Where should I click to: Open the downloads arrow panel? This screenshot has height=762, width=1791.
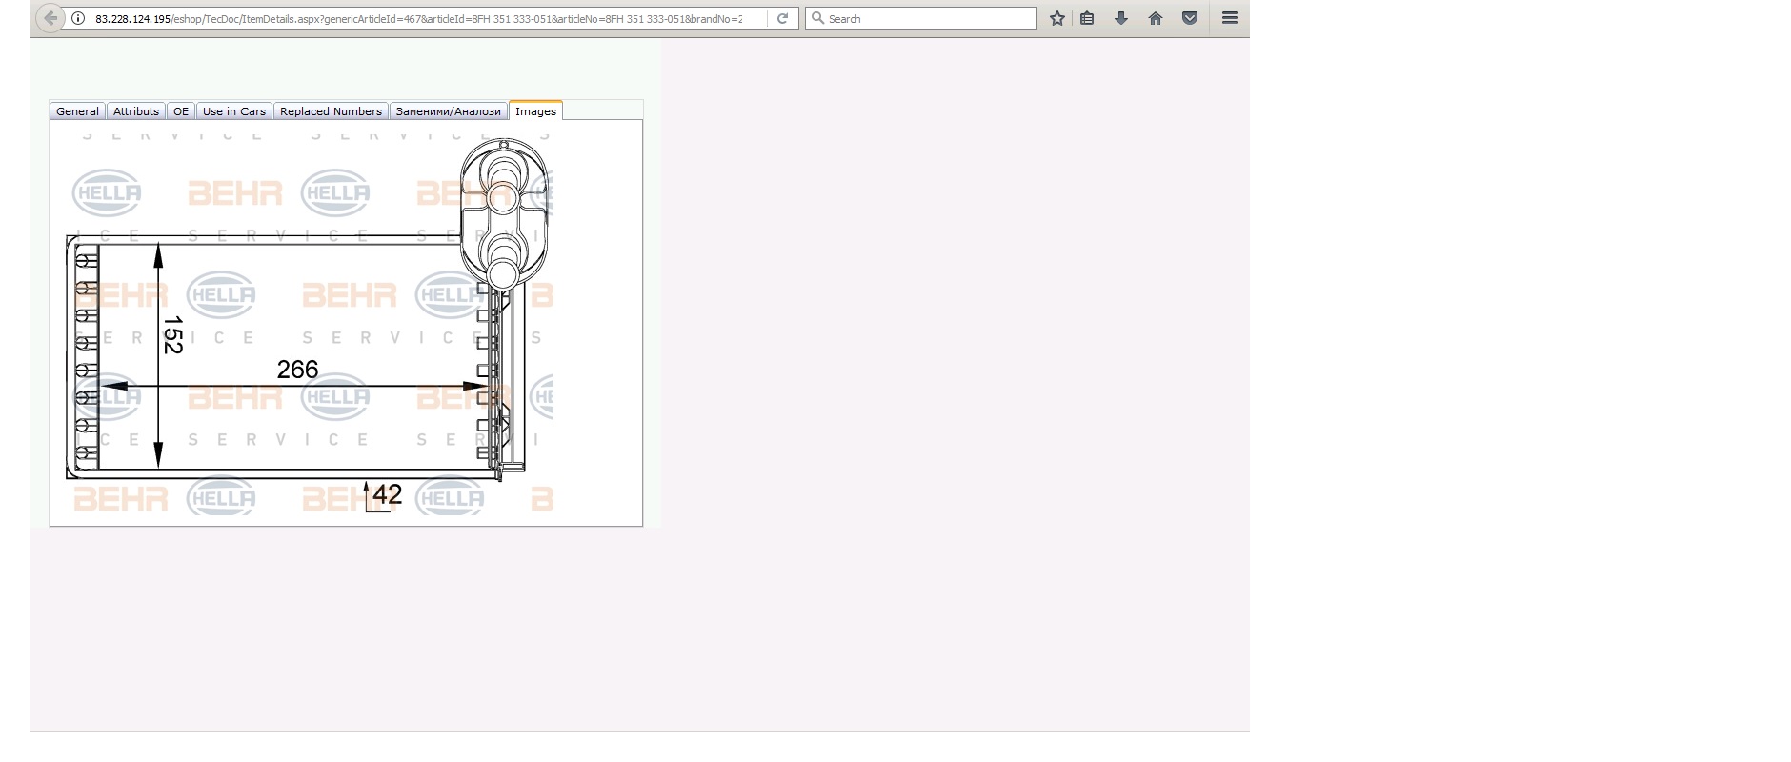coord(1121,18)
